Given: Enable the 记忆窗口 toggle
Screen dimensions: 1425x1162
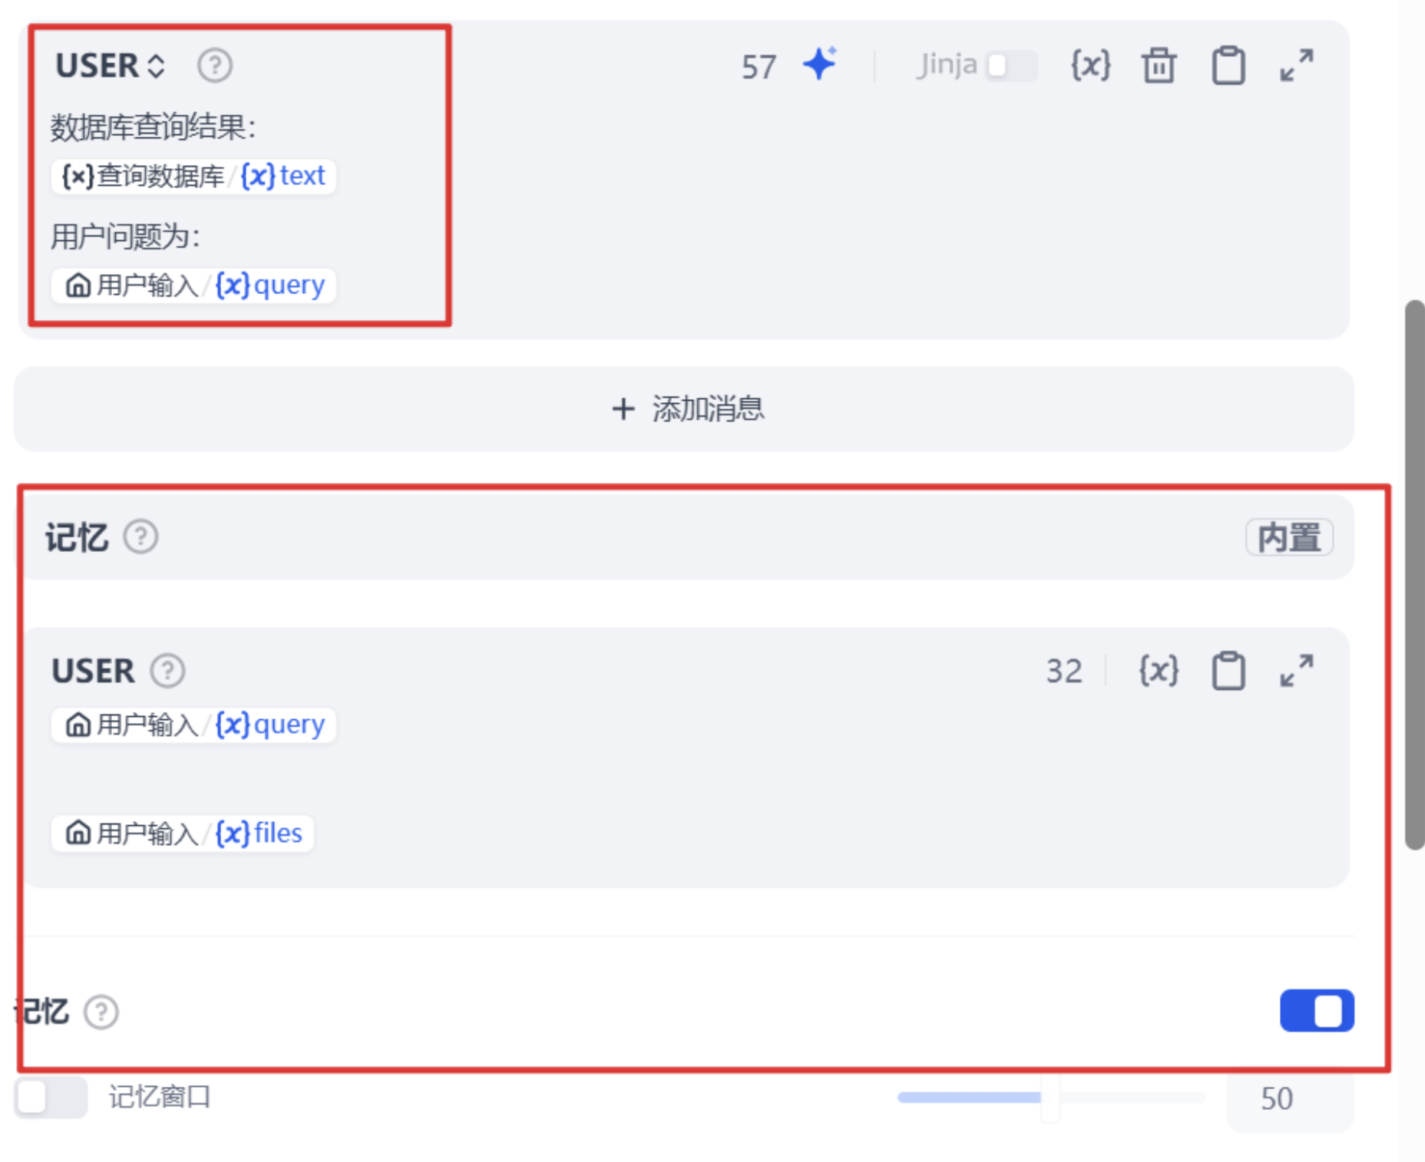Looking at the screenshot, I should [51, 1097].
